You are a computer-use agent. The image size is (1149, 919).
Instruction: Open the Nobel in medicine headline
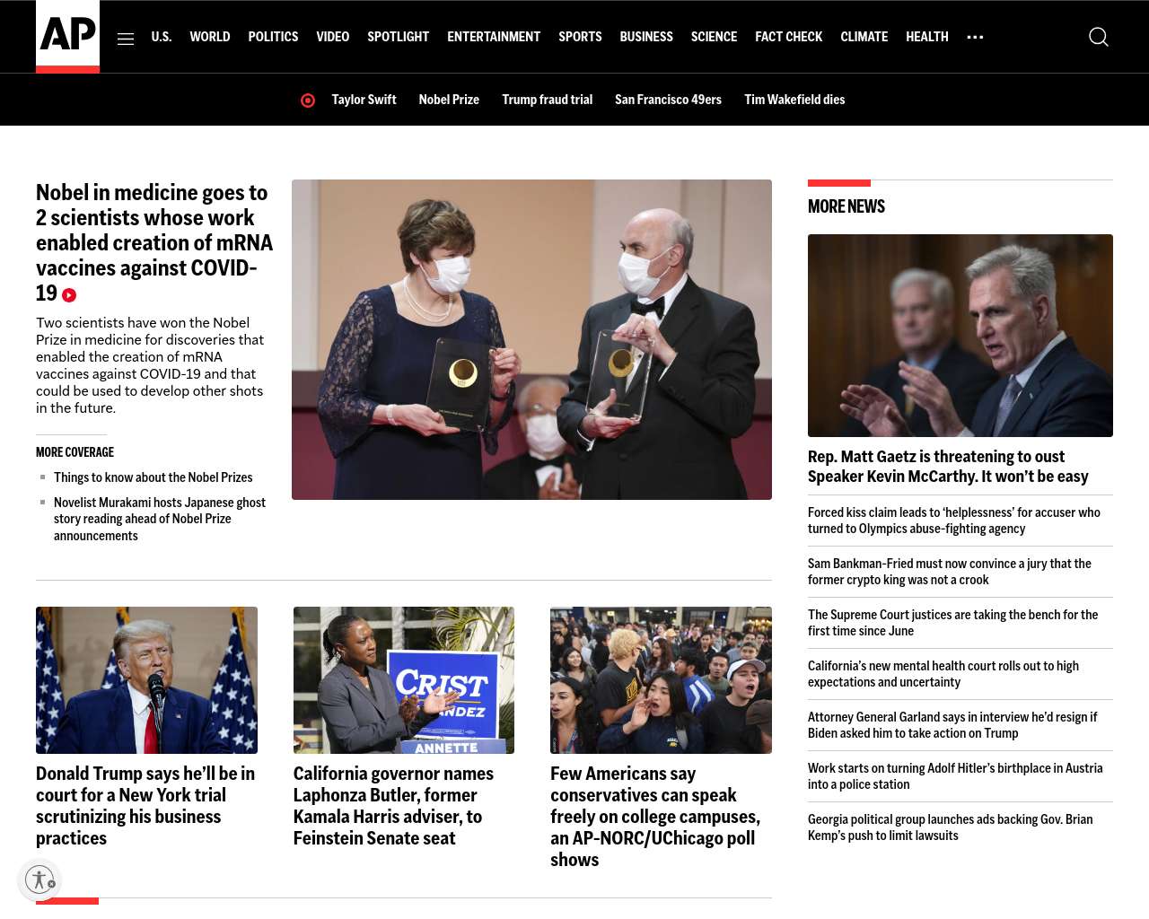[154, 242]
